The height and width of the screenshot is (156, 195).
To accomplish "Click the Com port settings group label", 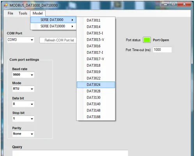I will click(x=24, y=60).
